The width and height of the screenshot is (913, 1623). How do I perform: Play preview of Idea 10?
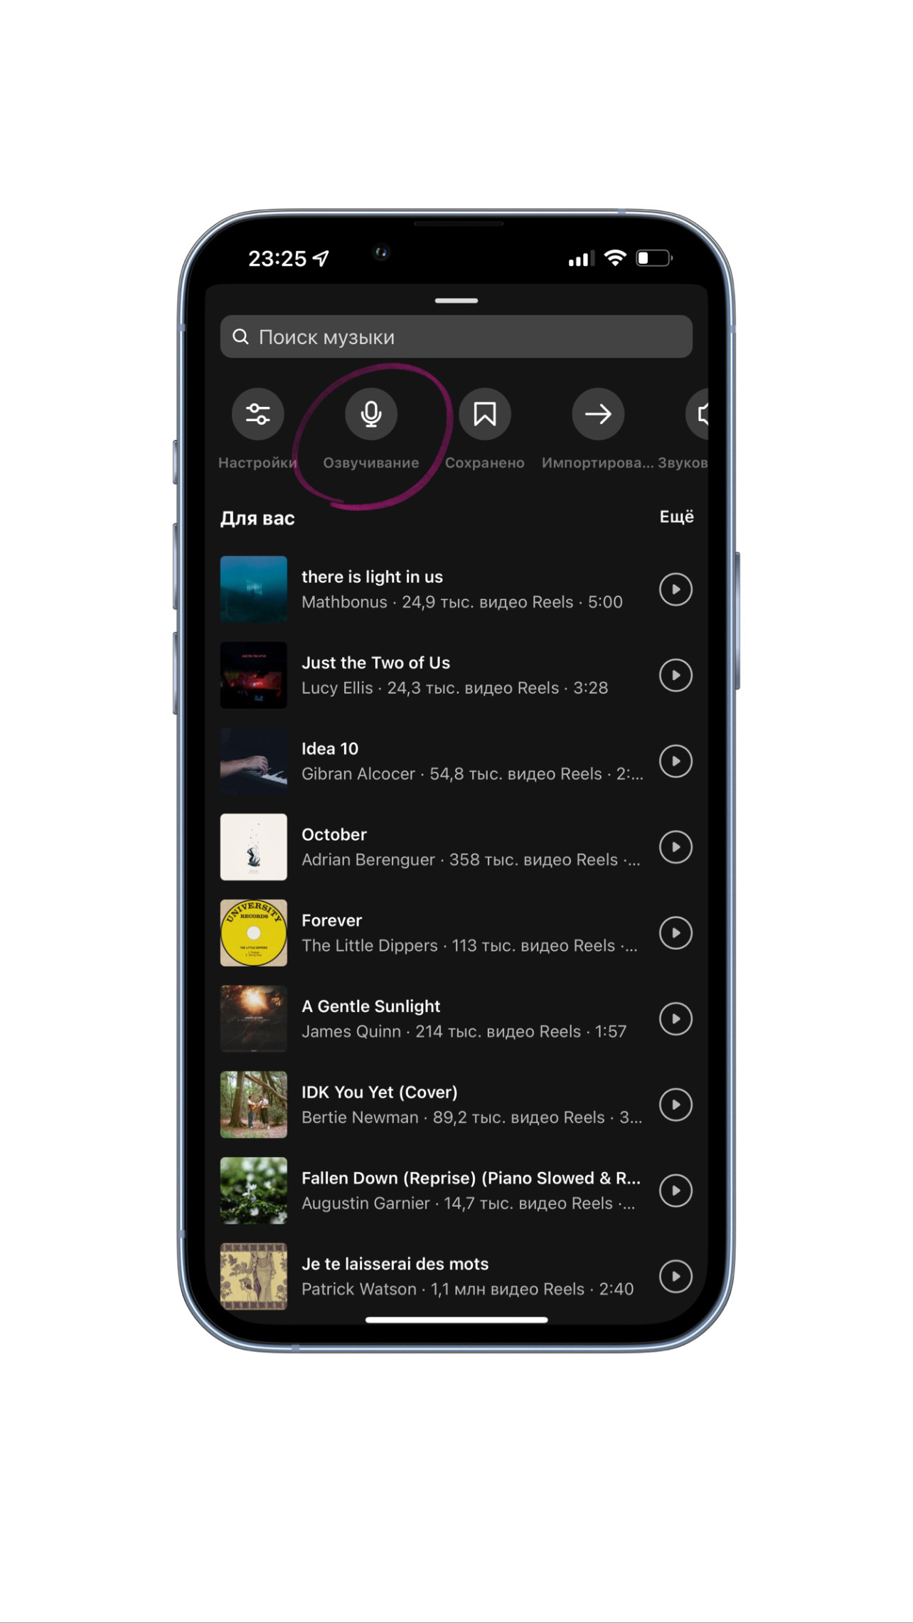coord(676,761)
